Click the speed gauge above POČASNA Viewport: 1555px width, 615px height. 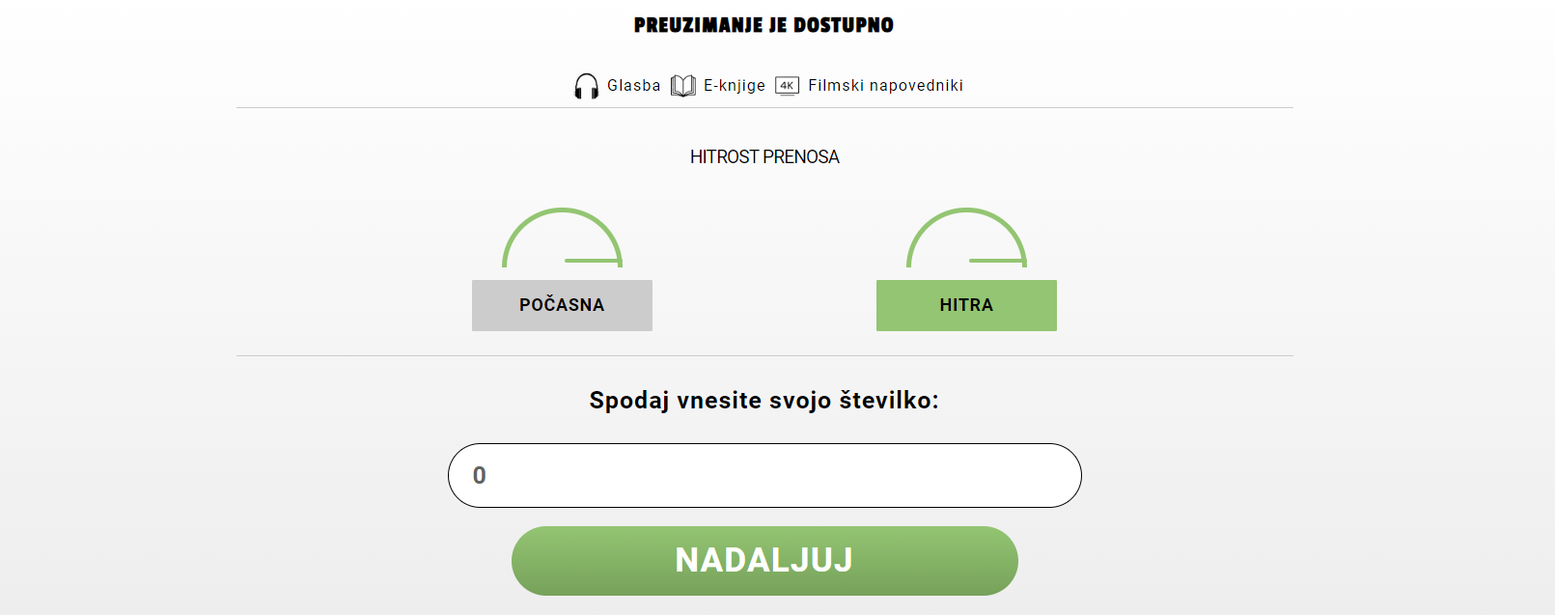[562, 238]
